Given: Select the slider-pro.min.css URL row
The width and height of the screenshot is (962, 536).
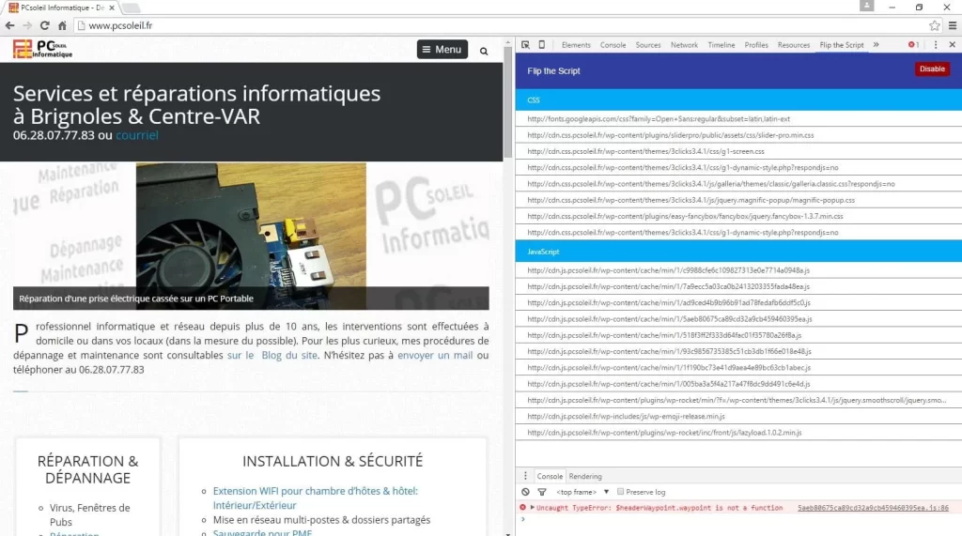Looking at the screenshot, I should (738, 135).
